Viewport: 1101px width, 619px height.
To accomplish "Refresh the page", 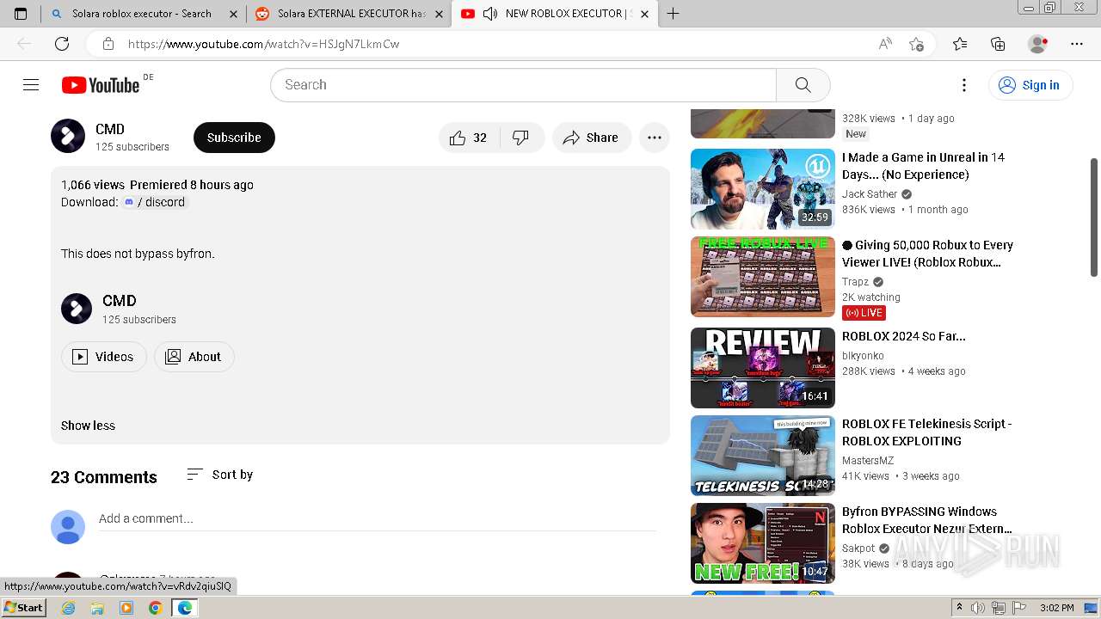I will coord(62,44).
